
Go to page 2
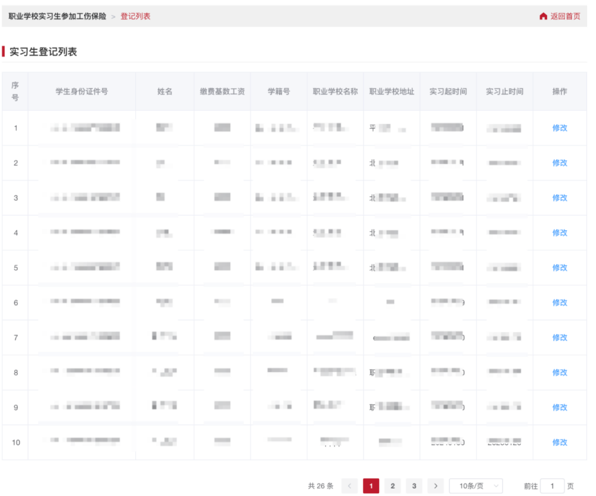[392, 486]
